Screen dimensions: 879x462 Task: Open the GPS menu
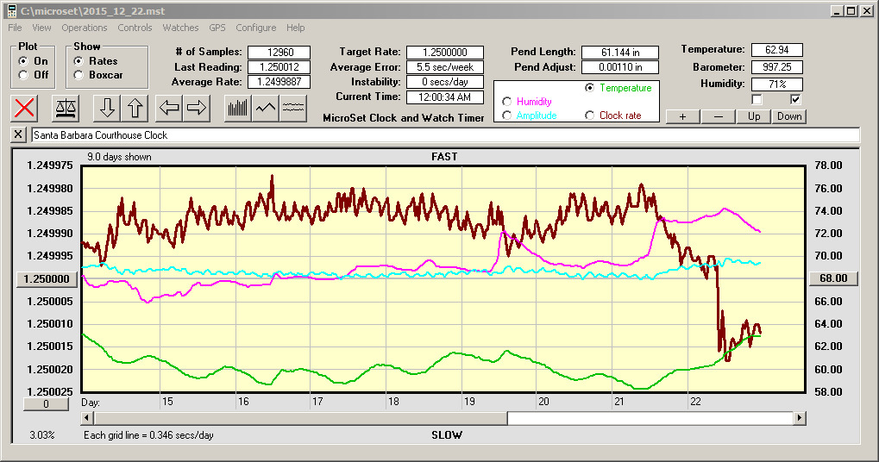(217, 28)
